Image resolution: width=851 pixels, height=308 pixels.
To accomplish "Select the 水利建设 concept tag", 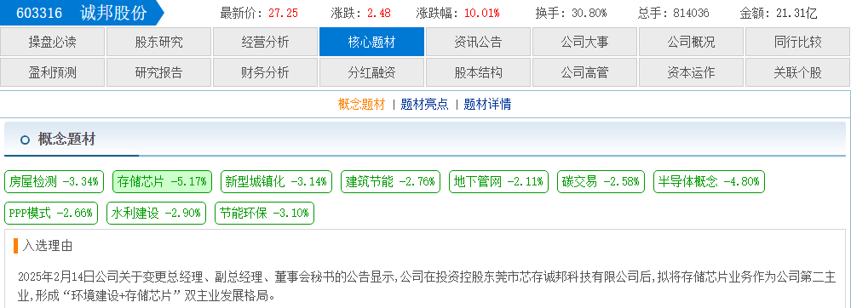I will click(x=156, y=213).
